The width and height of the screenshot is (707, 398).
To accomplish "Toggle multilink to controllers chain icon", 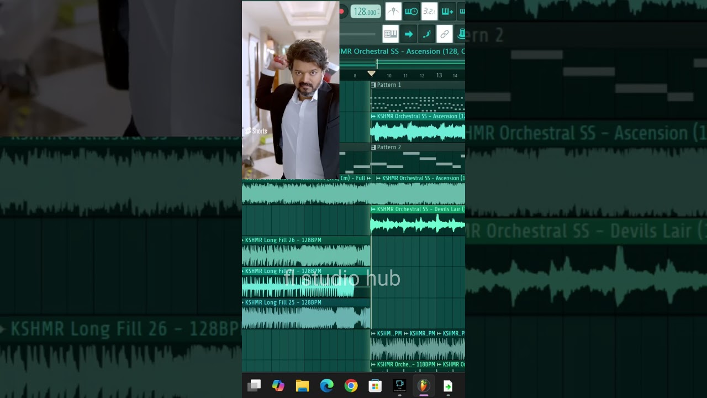I will point(445,34).
